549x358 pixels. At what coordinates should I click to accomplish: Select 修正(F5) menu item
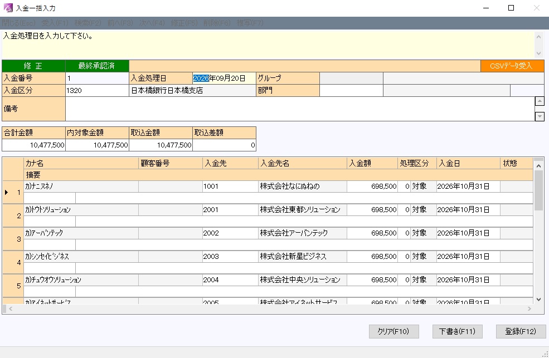pyautogui.click(x=184, y=23)
